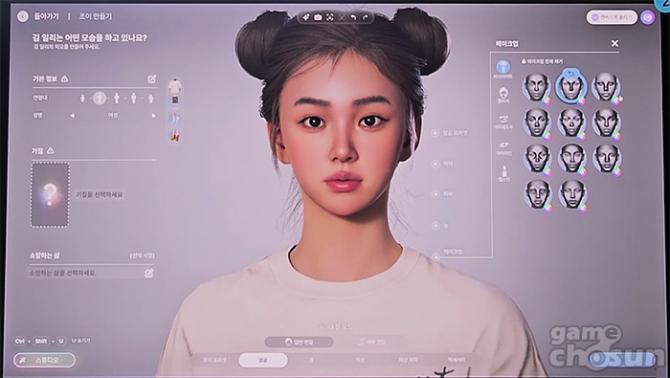Select the eyeshadow makeup category icon
This screenshot has width=670, height=378.
pyautogui.click(x=503, y=121)
